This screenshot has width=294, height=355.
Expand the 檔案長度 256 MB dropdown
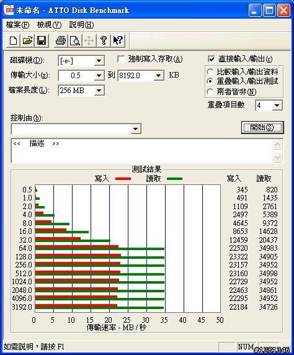(99, 91)
